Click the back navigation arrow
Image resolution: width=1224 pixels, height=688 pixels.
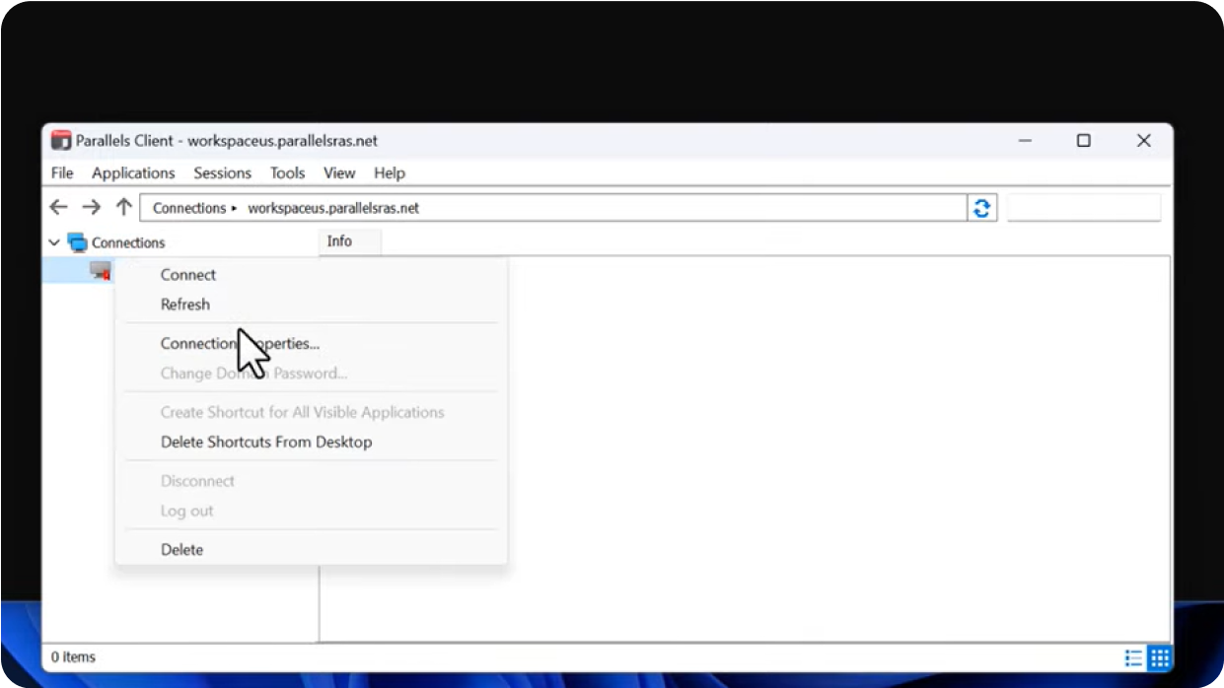pyautogui.click(x=58, y=207)
